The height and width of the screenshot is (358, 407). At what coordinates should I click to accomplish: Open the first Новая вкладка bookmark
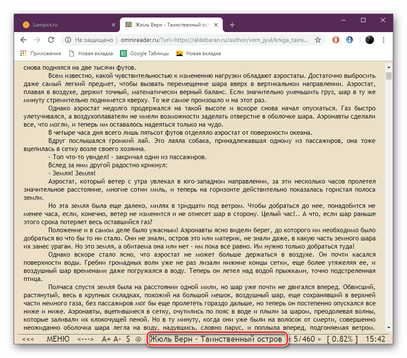coord(91,53)
